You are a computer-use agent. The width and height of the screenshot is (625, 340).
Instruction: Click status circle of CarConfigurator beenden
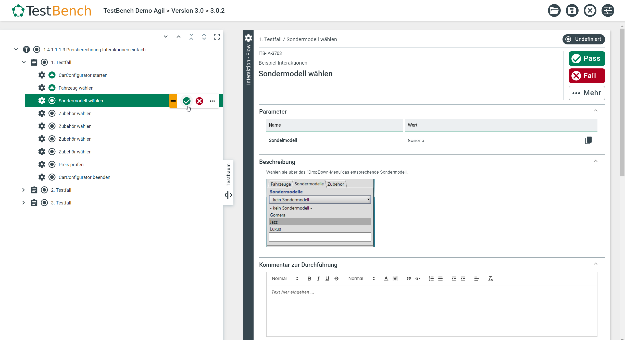pyautogui.click(x=52, y=177)
